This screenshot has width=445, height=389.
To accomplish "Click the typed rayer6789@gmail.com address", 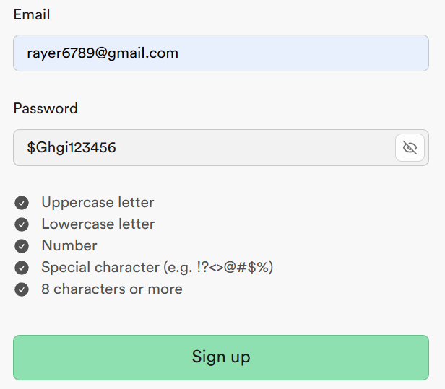I will [103, 53].
